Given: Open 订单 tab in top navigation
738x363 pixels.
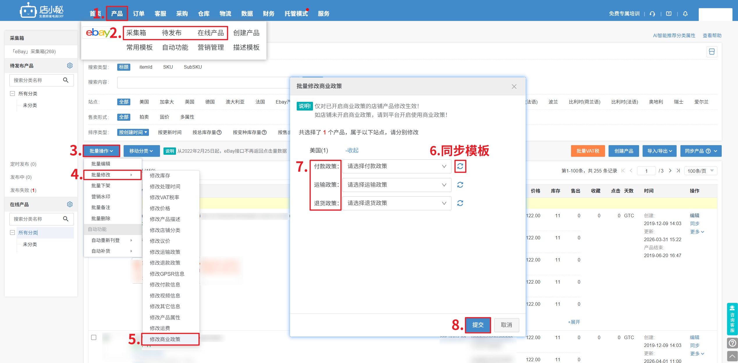Looking at the screenshot, I should pos(138,14).
